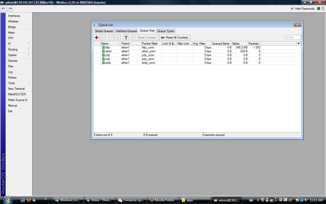Click the WinBox redo arrow
This screenshot has width=326, height=204.
click(x=10, y=8)
